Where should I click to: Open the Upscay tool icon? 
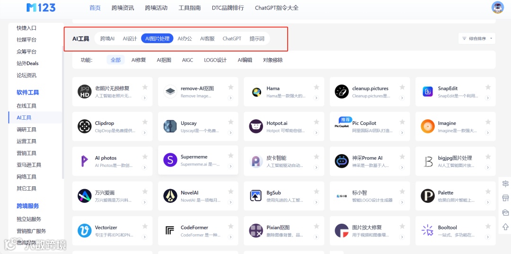click(x=170, y=126)
